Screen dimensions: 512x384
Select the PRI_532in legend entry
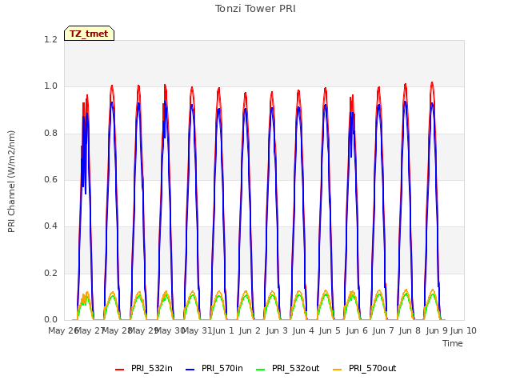pos(144,368)
